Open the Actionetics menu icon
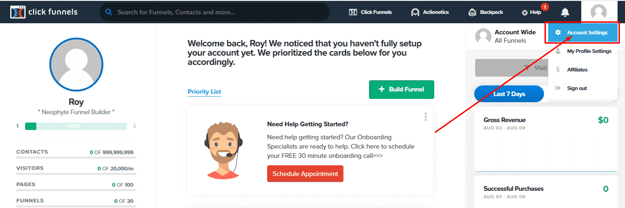Screen dimensions: 625x208 pyautogui.click(x=415, y=13)
